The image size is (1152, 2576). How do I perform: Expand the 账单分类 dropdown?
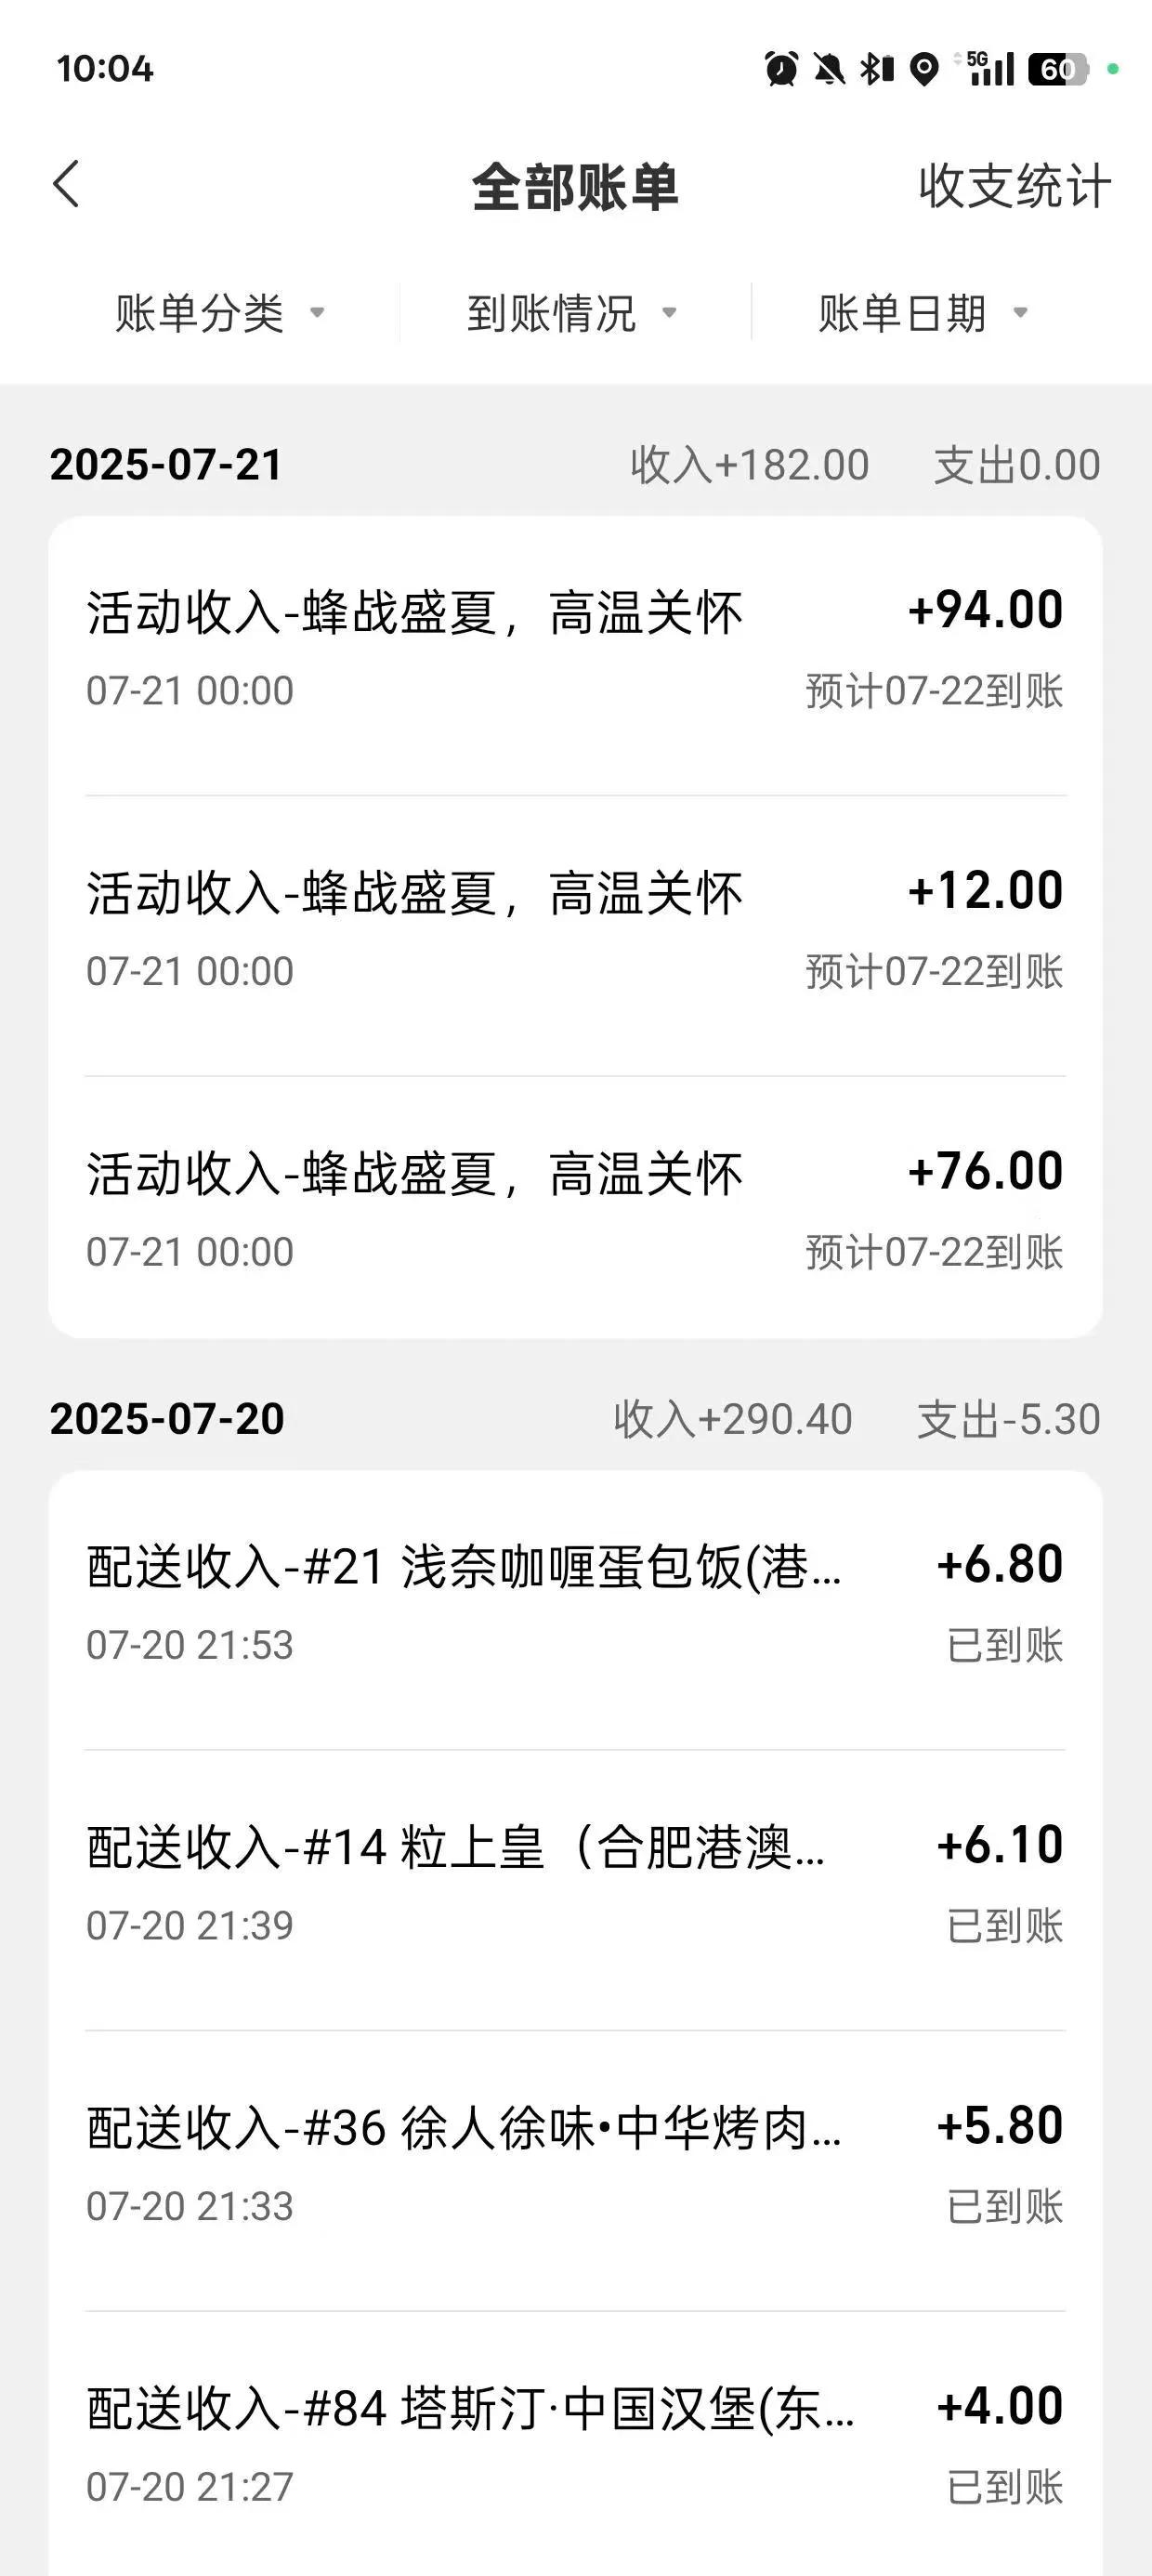pyautogui.click(x=220, y=313)
